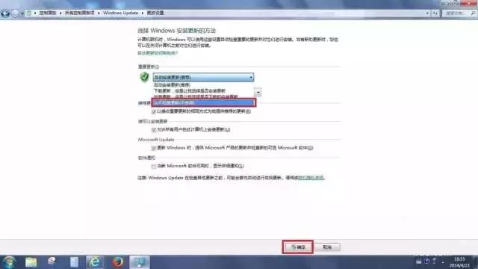Choose 下载更新 but let me choose install
Image resolution: width=478 pixels, height=269 pixels.
(x=203, y=90)
